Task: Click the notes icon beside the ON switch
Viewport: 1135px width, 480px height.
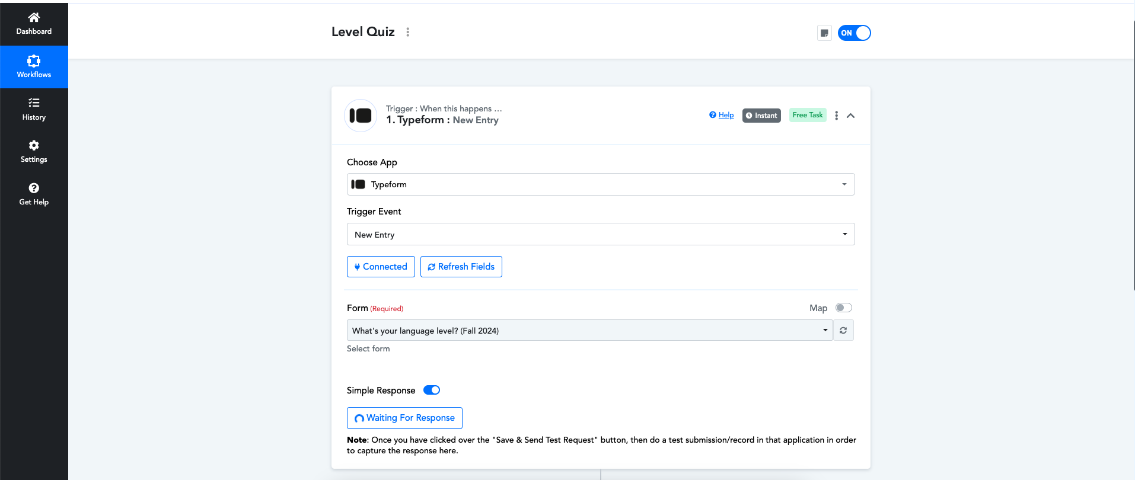Action: coord(824,33)
